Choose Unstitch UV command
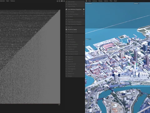Screen dimensions: 150x113 click(x=75, y=49)
